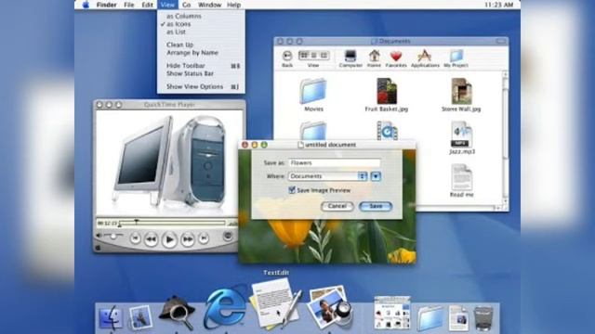Viewport: 595px width, 334px height.
Task: Select Fruit Basket.jpg file
Action: pos(387,95)
